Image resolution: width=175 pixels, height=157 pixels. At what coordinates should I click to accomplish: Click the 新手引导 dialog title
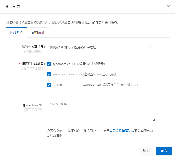tap(13, 6)
